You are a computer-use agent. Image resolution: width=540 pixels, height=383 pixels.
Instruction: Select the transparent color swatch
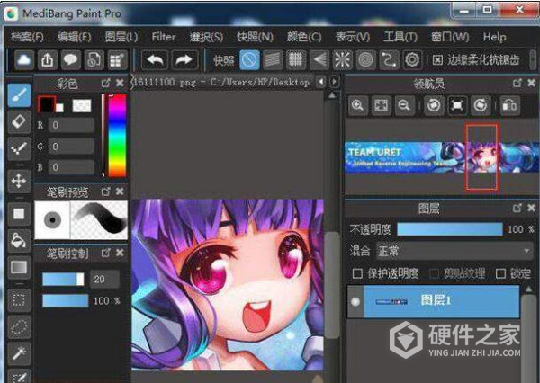tap(82, 106)
